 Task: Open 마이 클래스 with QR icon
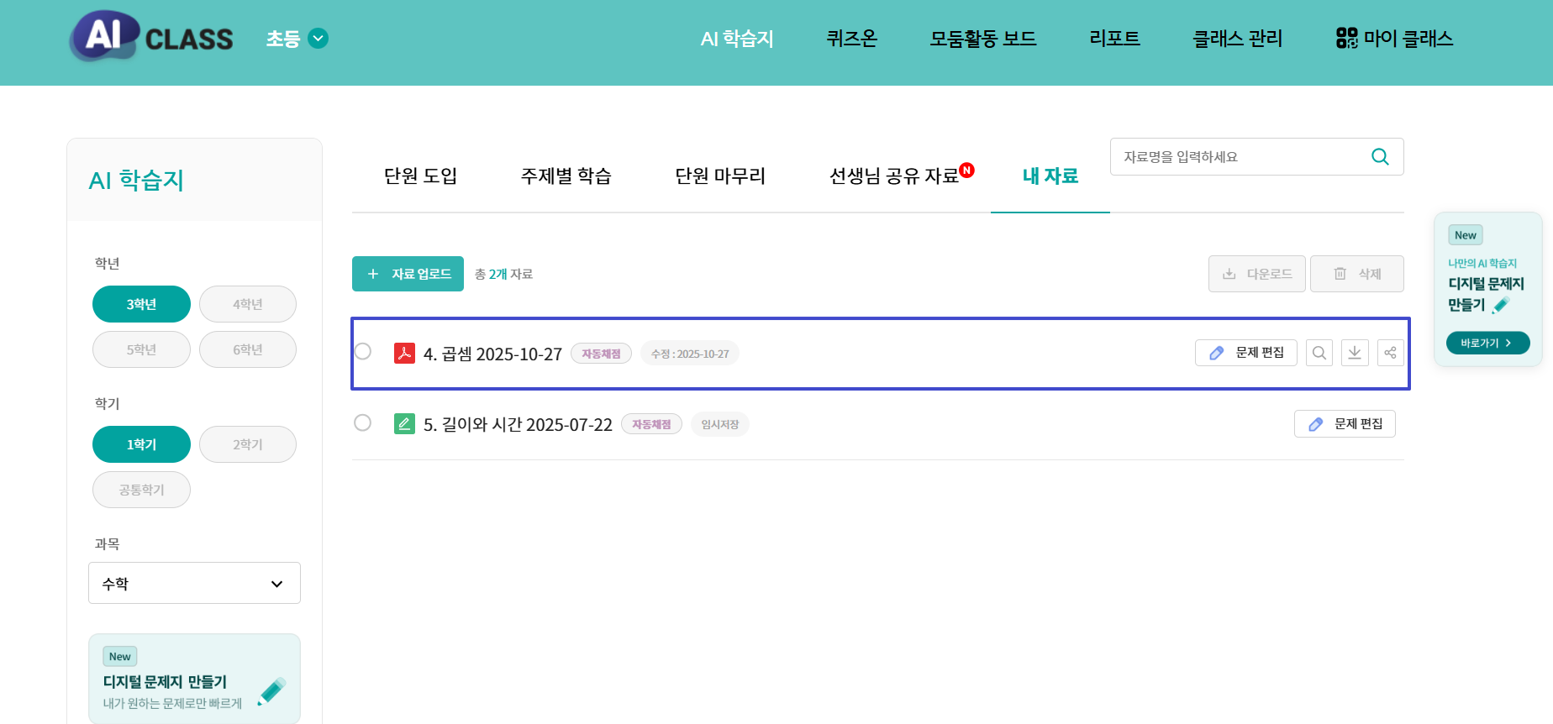click(x=1394, y=39)
